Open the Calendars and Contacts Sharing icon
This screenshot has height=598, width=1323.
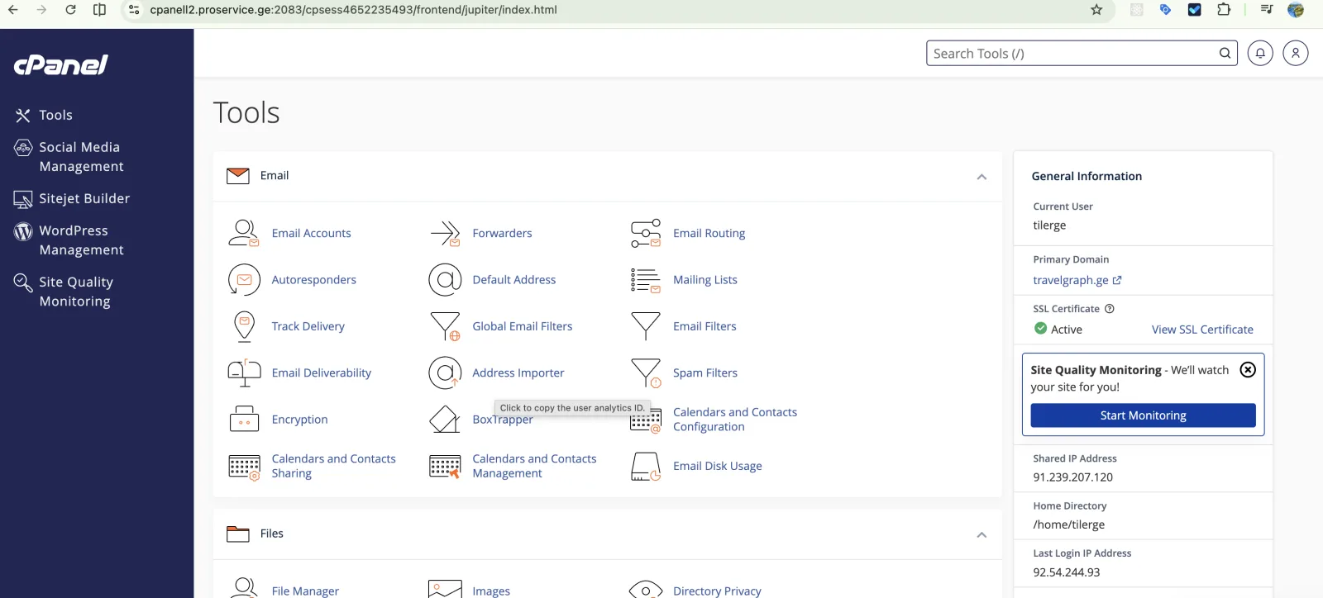tap(244, 467)
